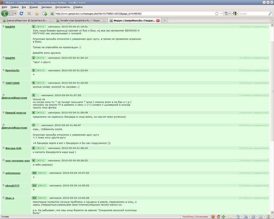The image size is (274, 219).
Task: Click the new tab toolbar icon with green plus
Action: click(x=44, y=14)
